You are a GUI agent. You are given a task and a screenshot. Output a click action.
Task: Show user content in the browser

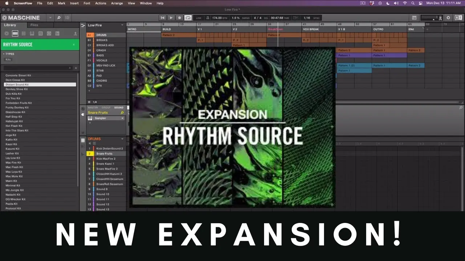[x=76, y=33]
